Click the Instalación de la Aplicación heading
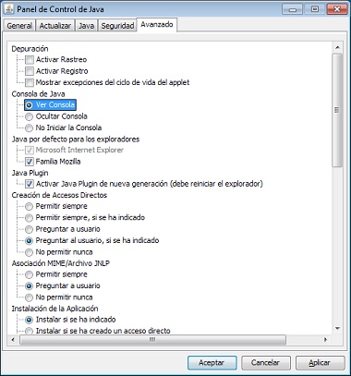Screen dimensions: 351x376 [x=54, y=309]
